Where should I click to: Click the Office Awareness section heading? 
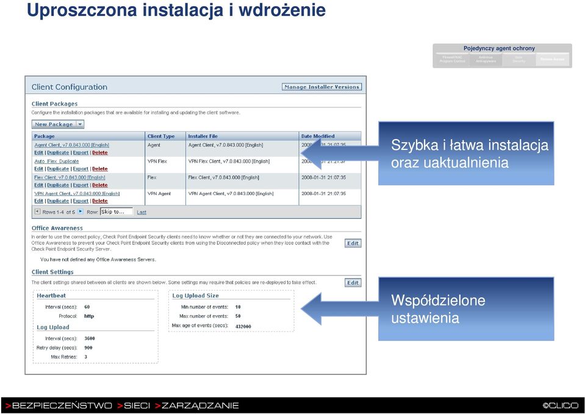57,228
